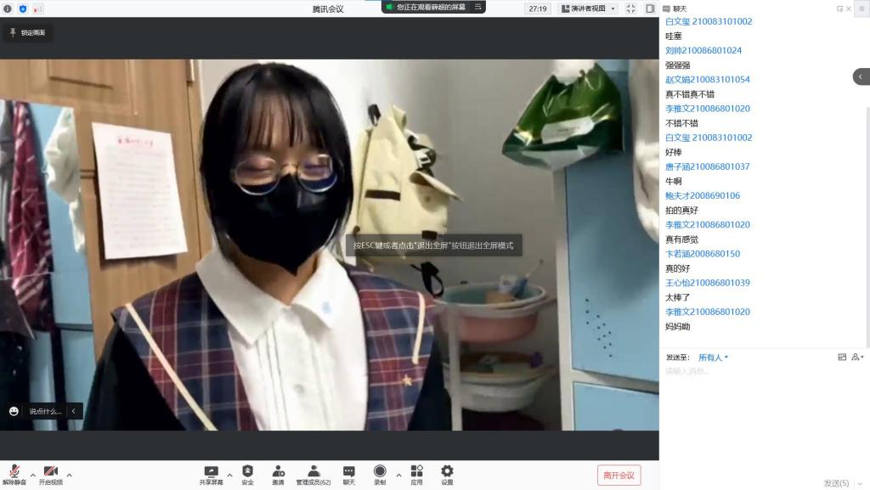Expand audio options arrow beside 解除静音

(x=33, y=475)
